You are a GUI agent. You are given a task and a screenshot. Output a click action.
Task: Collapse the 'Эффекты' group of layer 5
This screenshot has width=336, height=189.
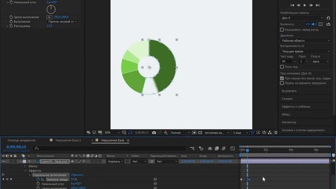(26, 171)
